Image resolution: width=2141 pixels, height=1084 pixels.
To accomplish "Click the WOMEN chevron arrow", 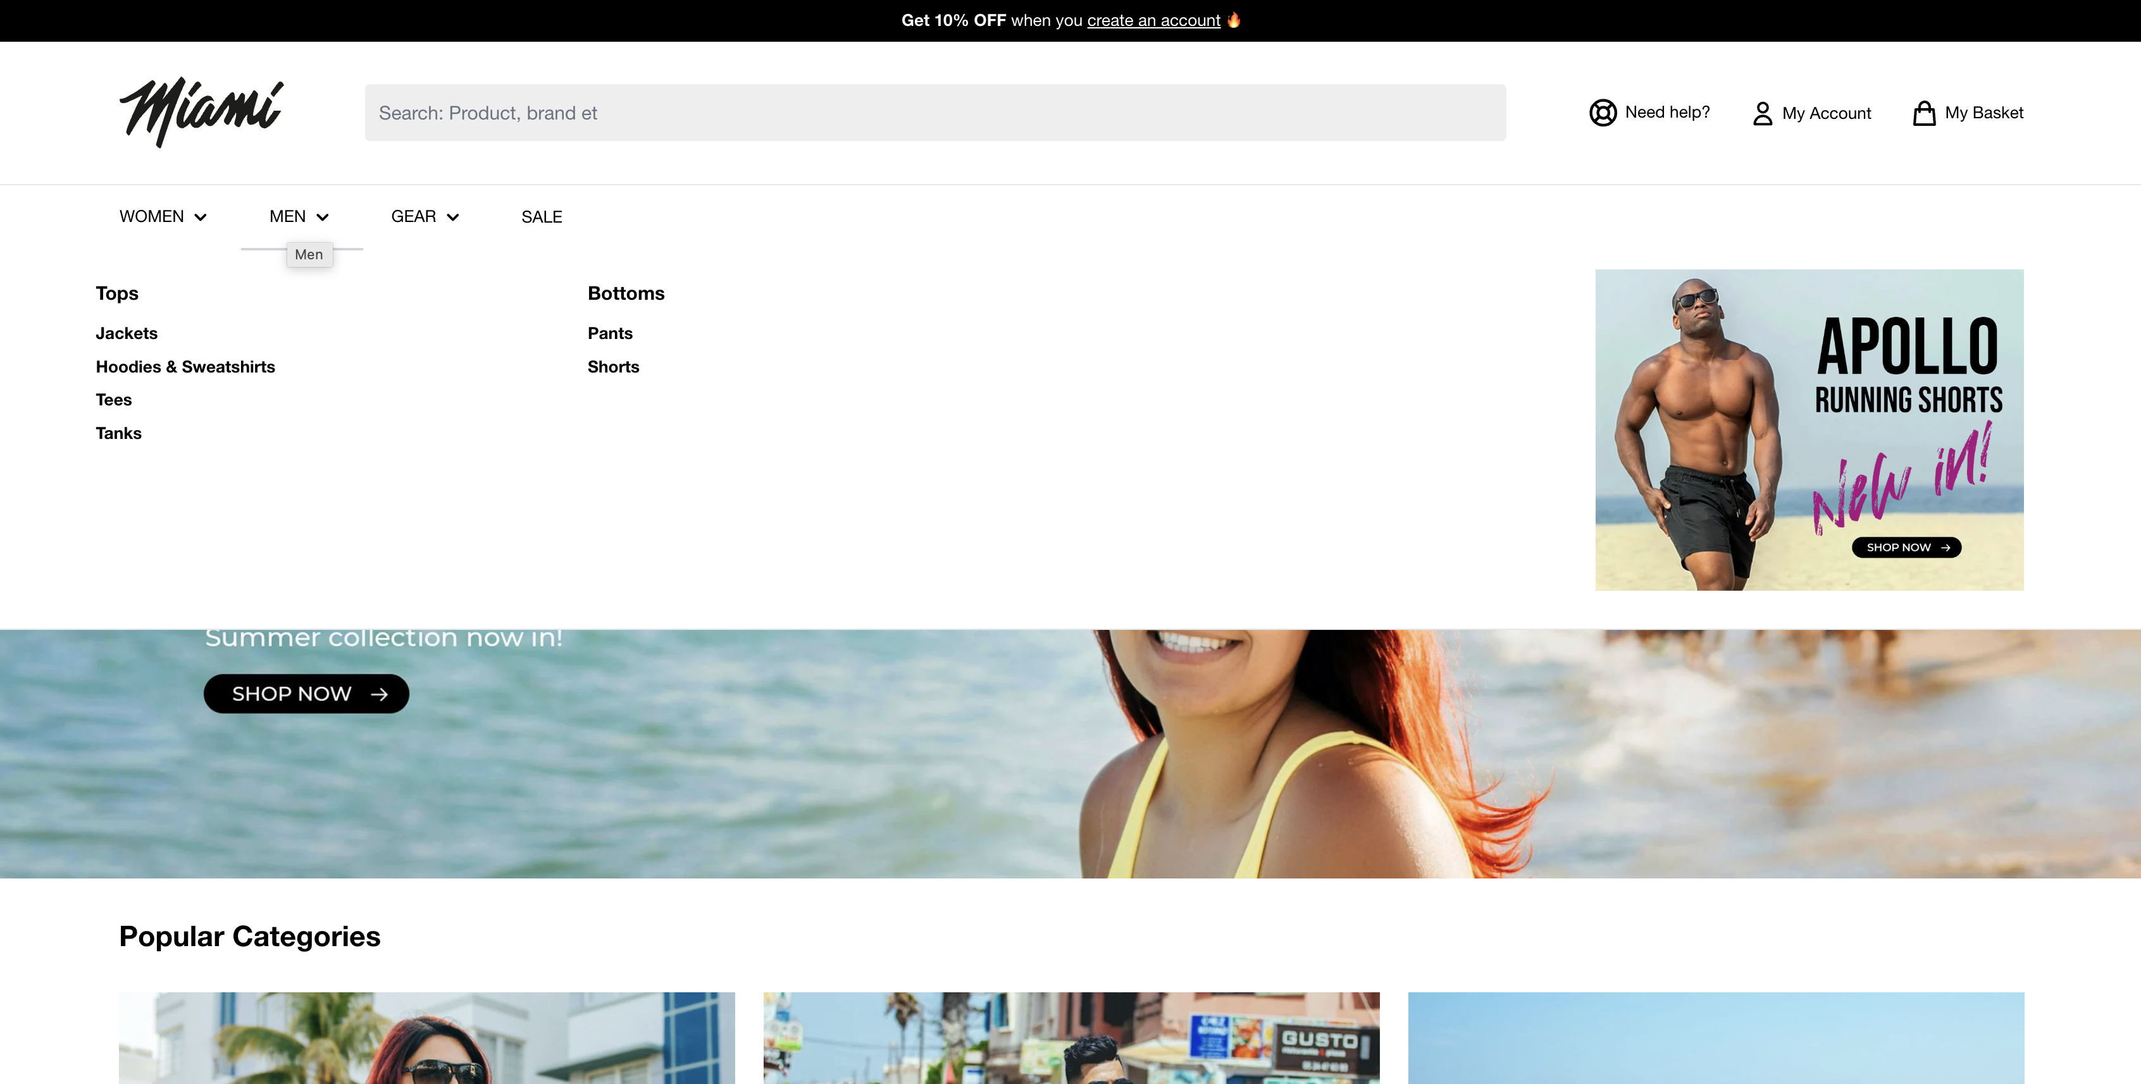I will click(201, 218).
